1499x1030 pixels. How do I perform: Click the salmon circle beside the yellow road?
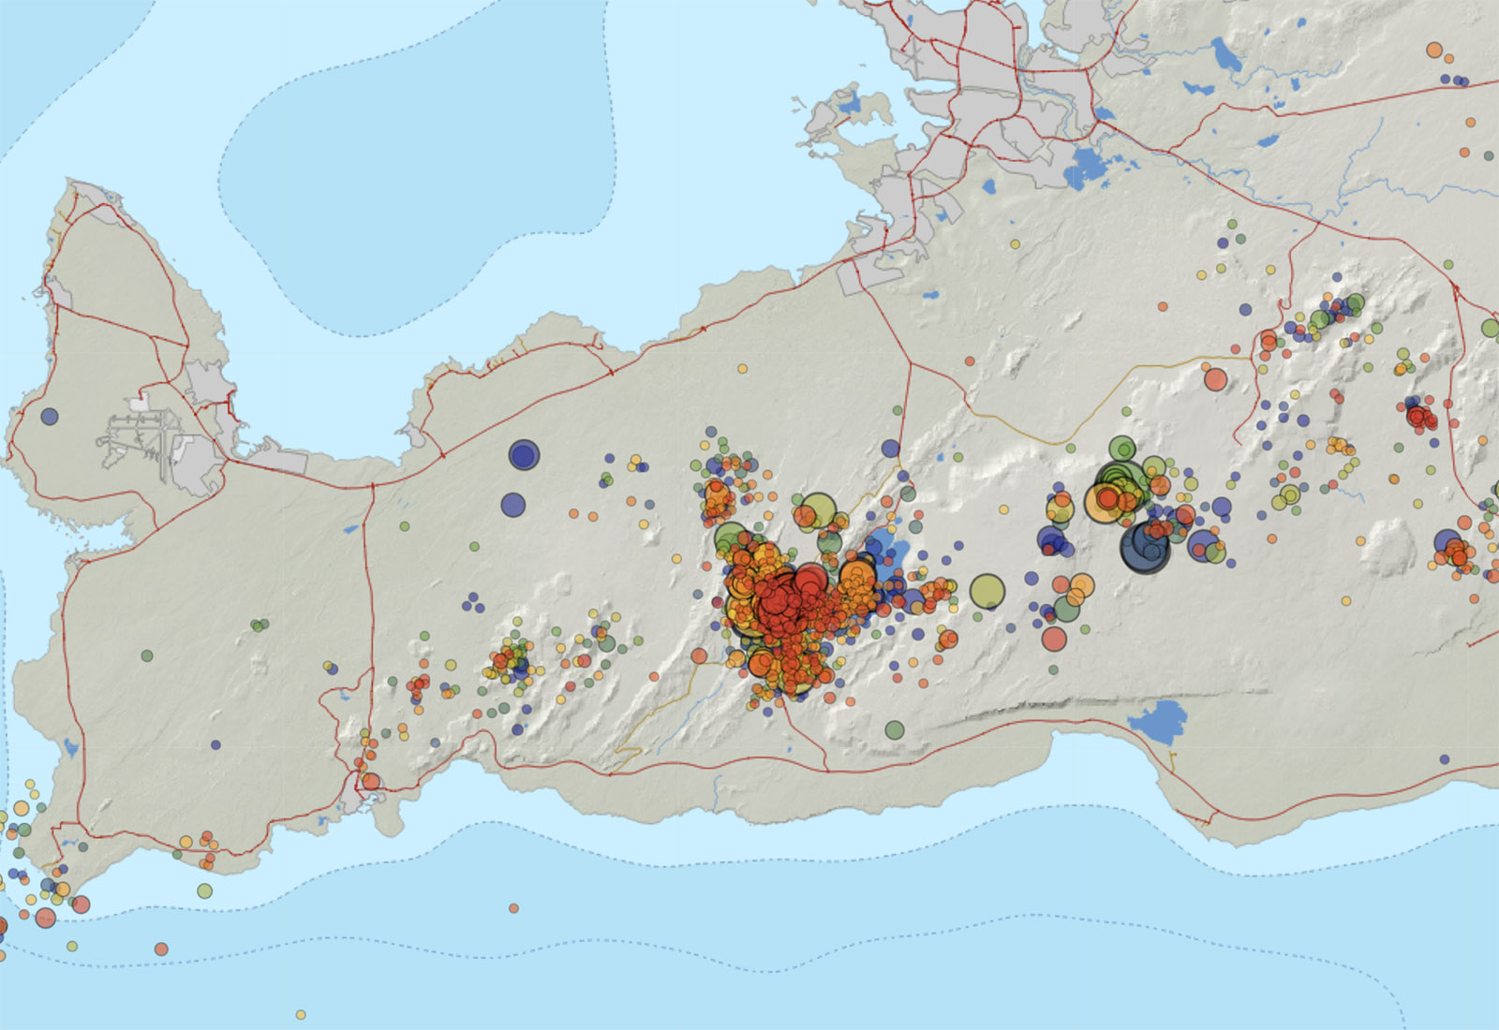point(1215,379)
